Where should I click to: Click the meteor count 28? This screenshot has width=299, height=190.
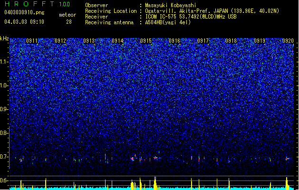click(x=69, y=22)
